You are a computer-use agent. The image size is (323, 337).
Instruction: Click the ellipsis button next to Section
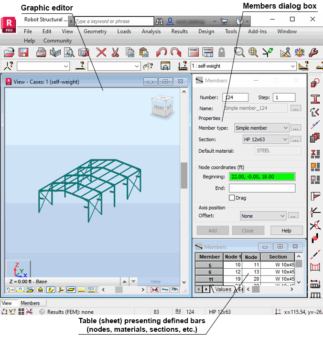pos(296,139)
